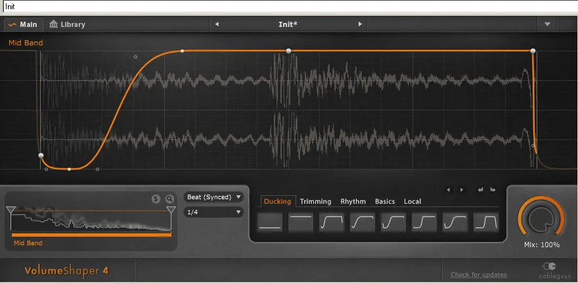This screenshot has width=578, height=284.
Task: Click the redo arrow above presets
Action: click(493, 189)
